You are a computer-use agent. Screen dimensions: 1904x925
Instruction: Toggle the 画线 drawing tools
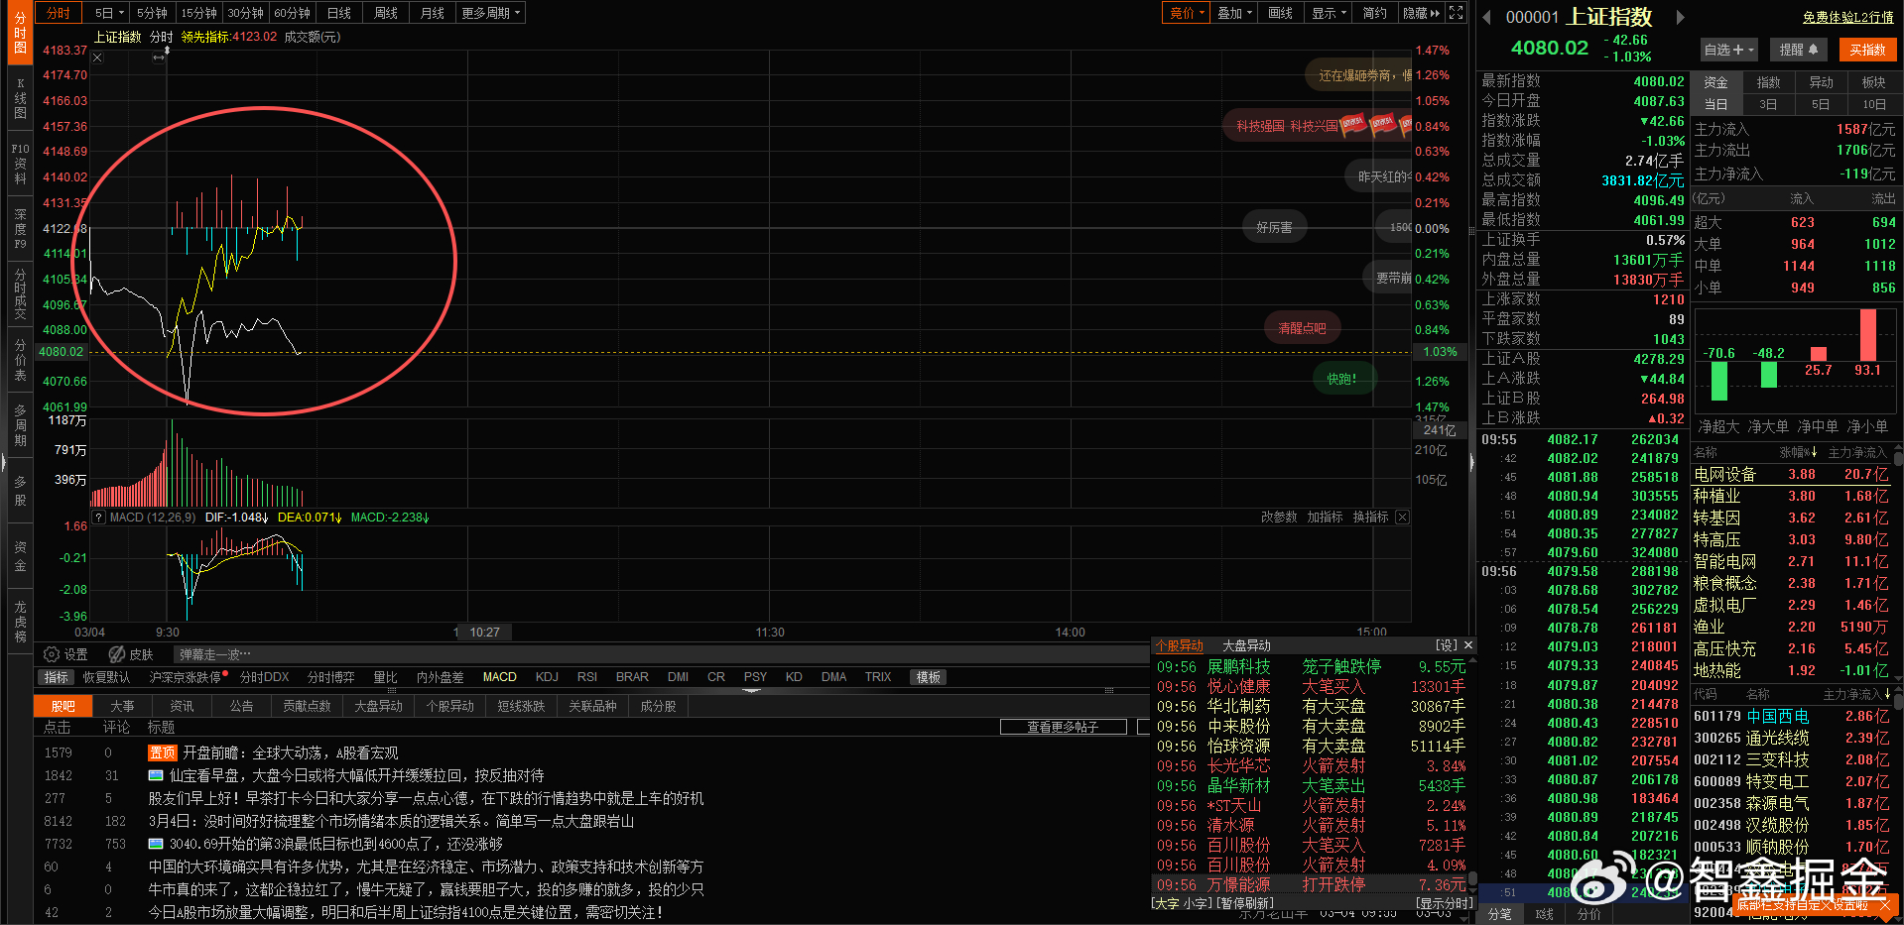(x=1280, y=13)
